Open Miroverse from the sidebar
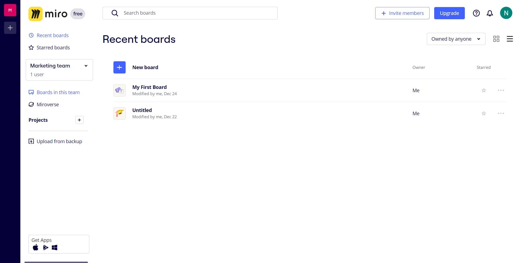The width and height of the screenshot is (521, 263). point(48,104)
